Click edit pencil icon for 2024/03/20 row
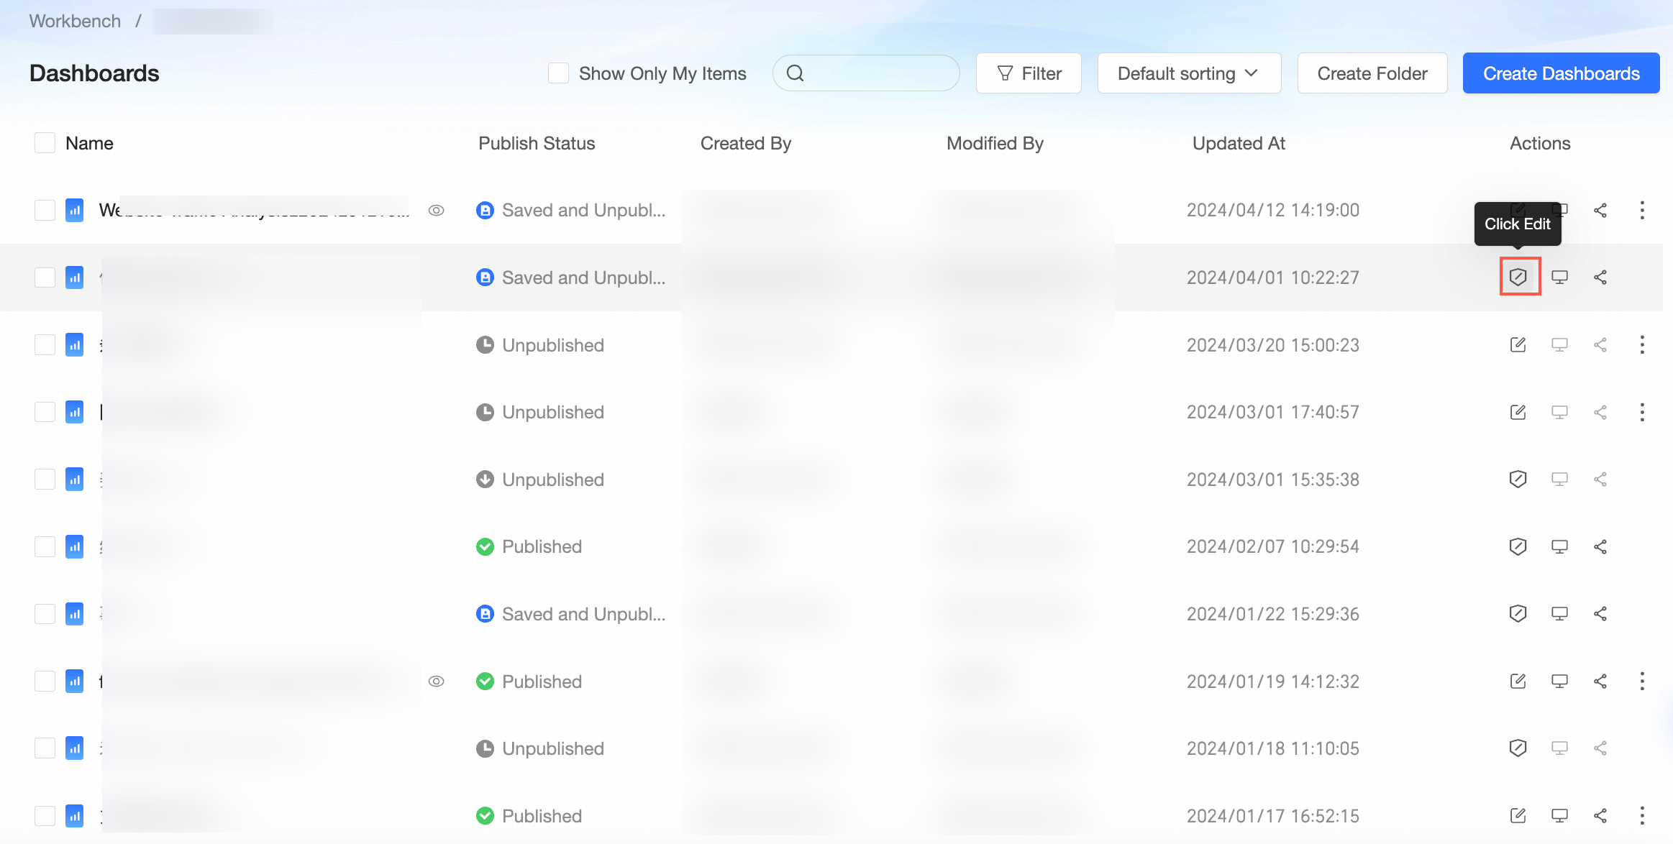This screenshot has width=1673, height=844. (1518, 345)
